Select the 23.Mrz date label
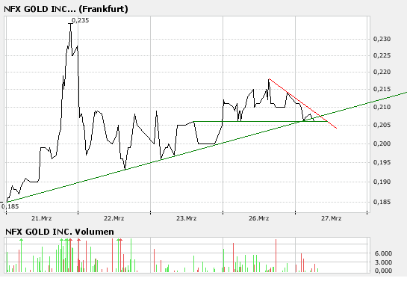The width and height of the screenshot is (407, 287). click(x=186, y=218)
